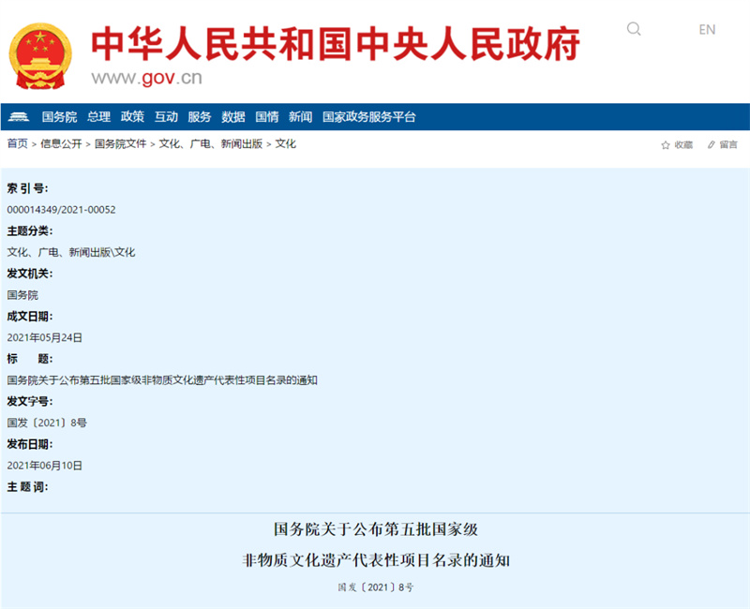Open search with the magnifier icon
The height and width of the screenshot is (609, 750).
tap(634, 29)
